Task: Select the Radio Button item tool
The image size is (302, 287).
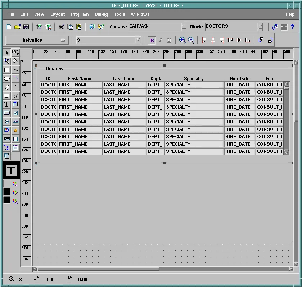Action: [7, 122]
